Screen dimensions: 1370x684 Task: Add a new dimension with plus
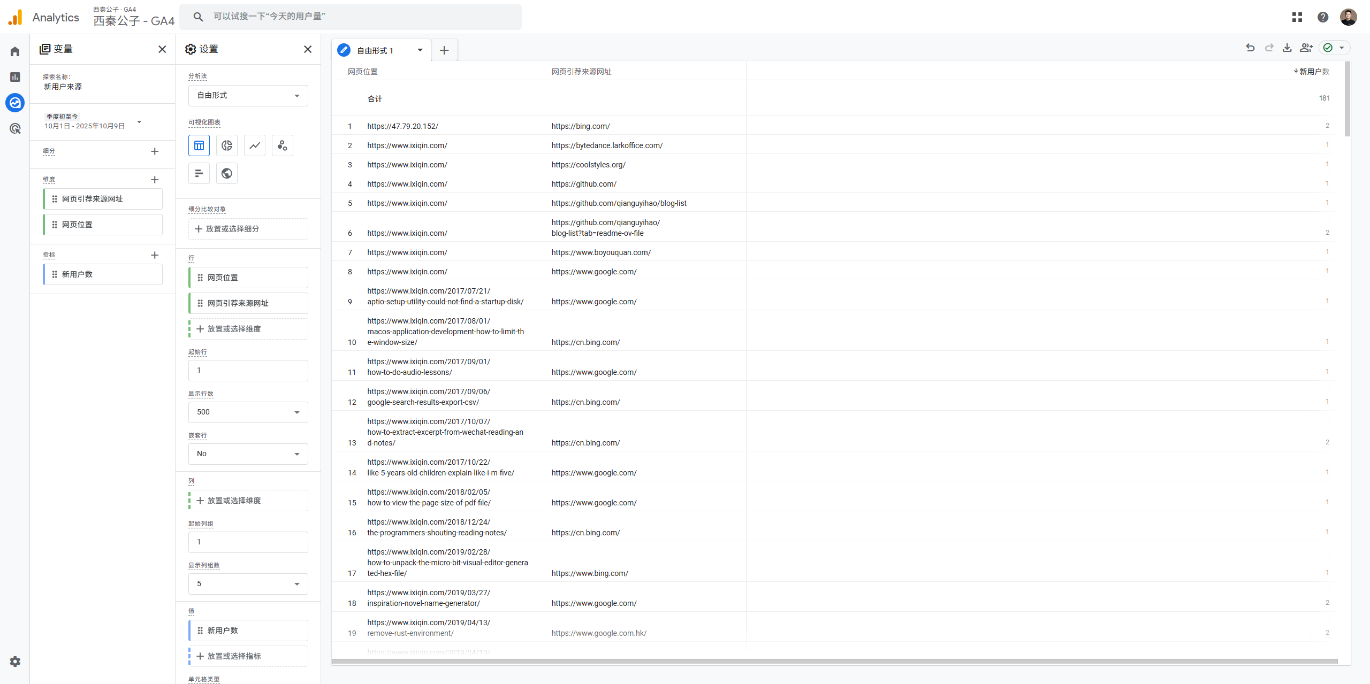coord(155,180)
